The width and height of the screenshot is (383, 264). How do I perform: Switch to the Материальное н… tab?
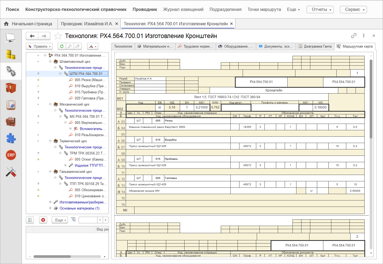[155, 46]
